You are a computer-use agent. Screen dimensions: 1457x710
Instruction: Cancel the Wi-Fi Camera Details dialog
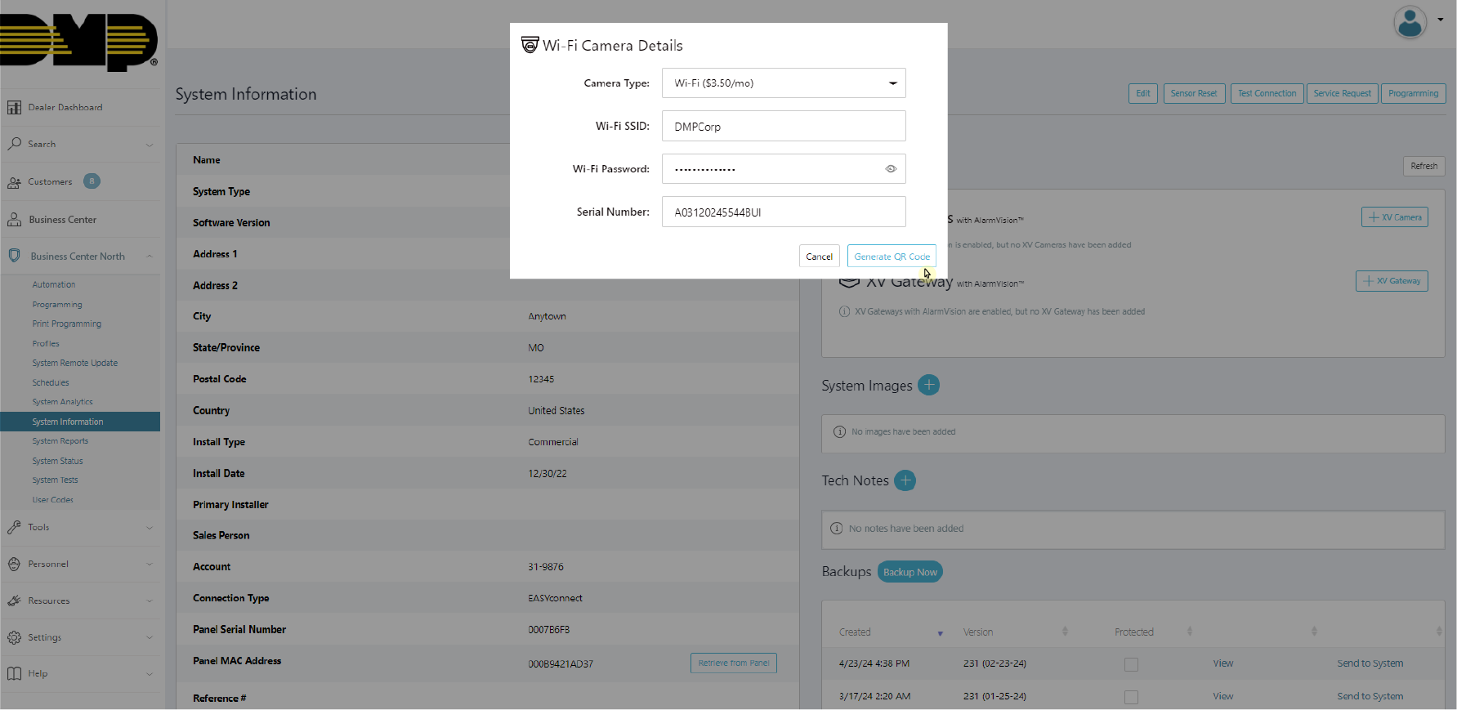pyautogui.click(x=819, y=257)
